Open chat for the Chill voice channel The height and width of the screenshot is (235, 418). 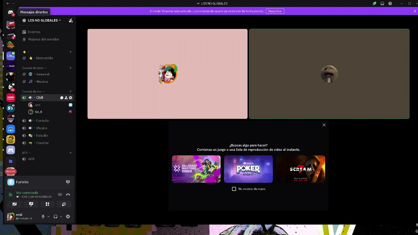pos(61,98)
